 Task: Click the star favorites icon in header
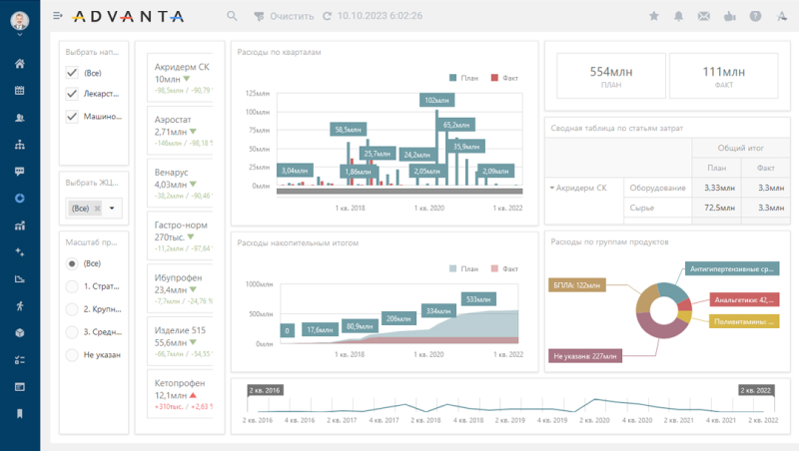pyautogui.click(x=654, y=16)
